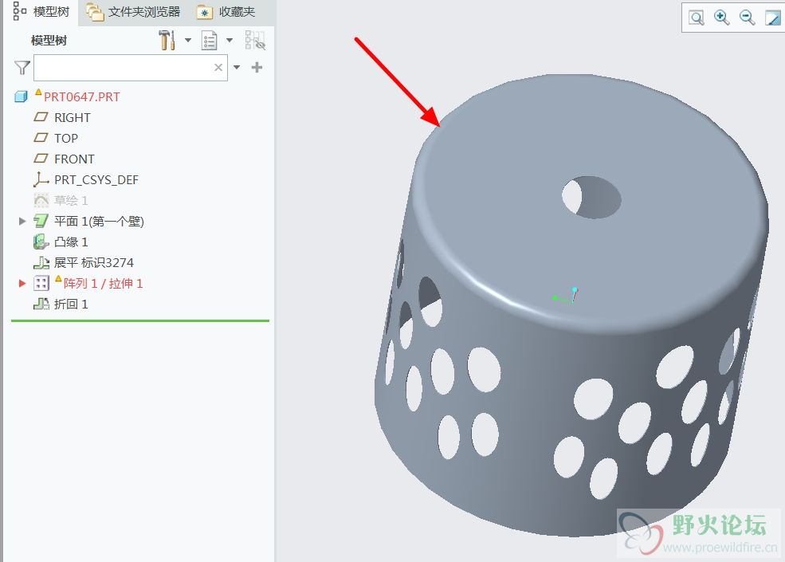Select PRT_CSYS_DEF coordinate system

point(96,180)
